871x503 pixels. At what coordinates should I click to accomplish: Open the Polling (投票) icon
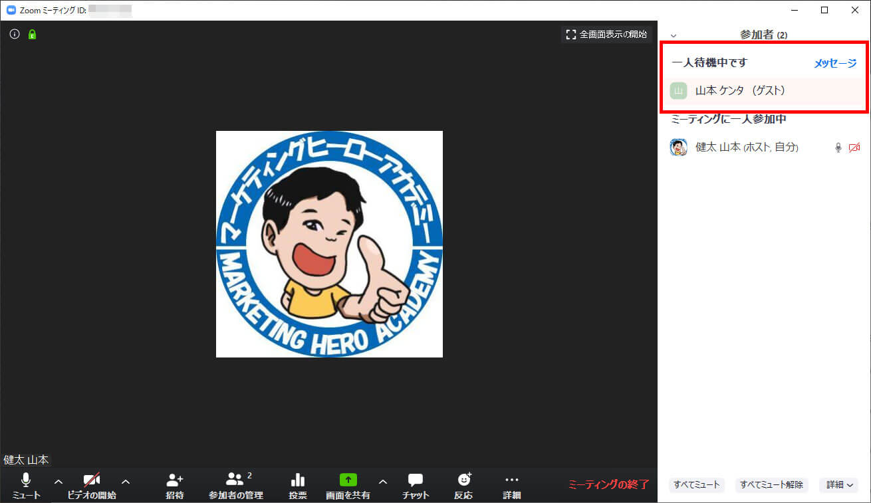pos(298,486)
